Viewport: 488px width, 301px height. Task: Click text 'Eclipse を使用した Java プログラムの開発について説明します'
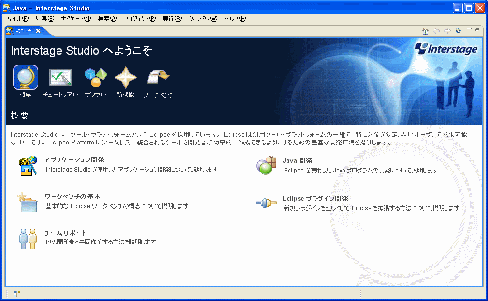[x=361, y=170]
